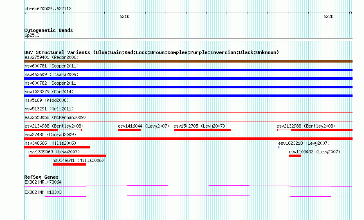Click the esv2558058 (McKernan2009) label
This screenshot has height=220, width=364.
(x=55, y=117)
